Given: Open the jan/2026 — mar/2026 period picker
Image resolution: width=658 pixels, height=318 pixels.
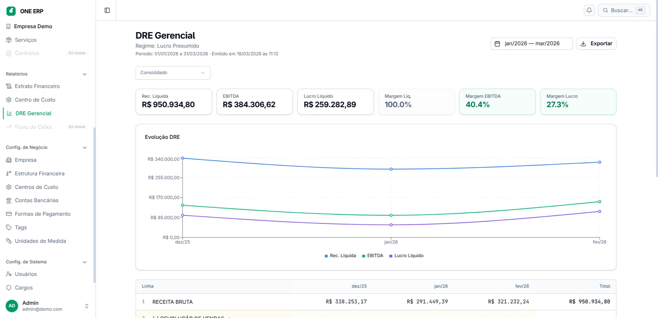Looking at the screenshot, I should (531, 44).
